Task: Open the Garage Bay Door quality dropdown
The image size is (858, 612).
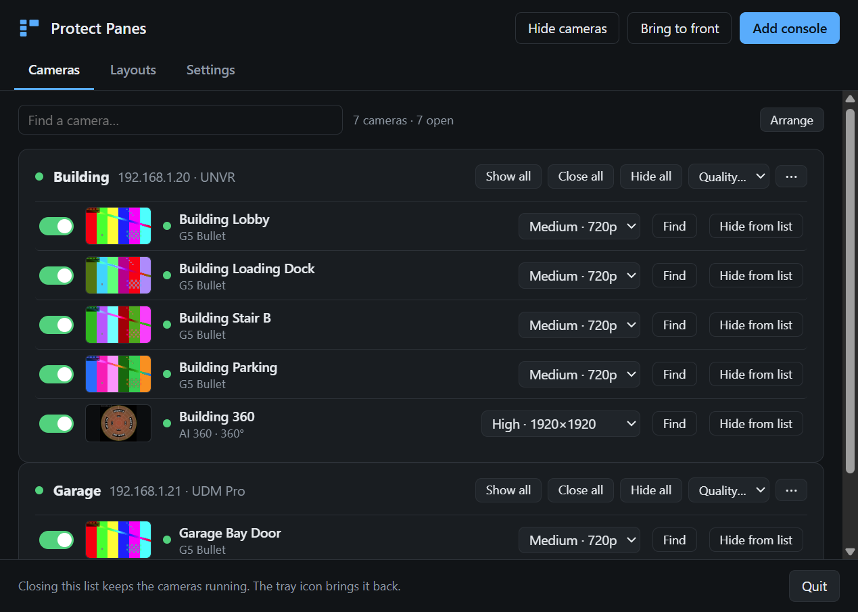Action: pyautogui.click(x=579, y=540)
